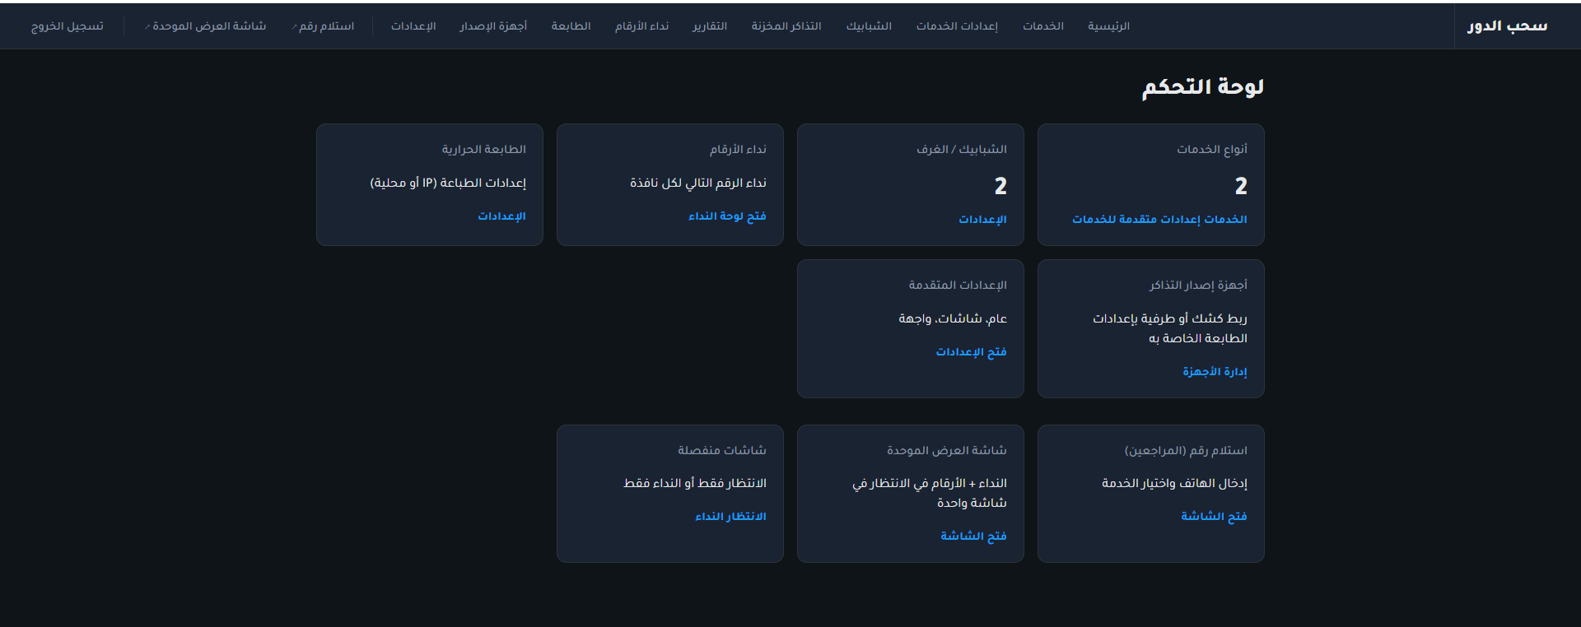Viewport: 1581px width, 627px height.
Task: Open الرئيسية in the top navigation
Action: [x=1108, y=26]
